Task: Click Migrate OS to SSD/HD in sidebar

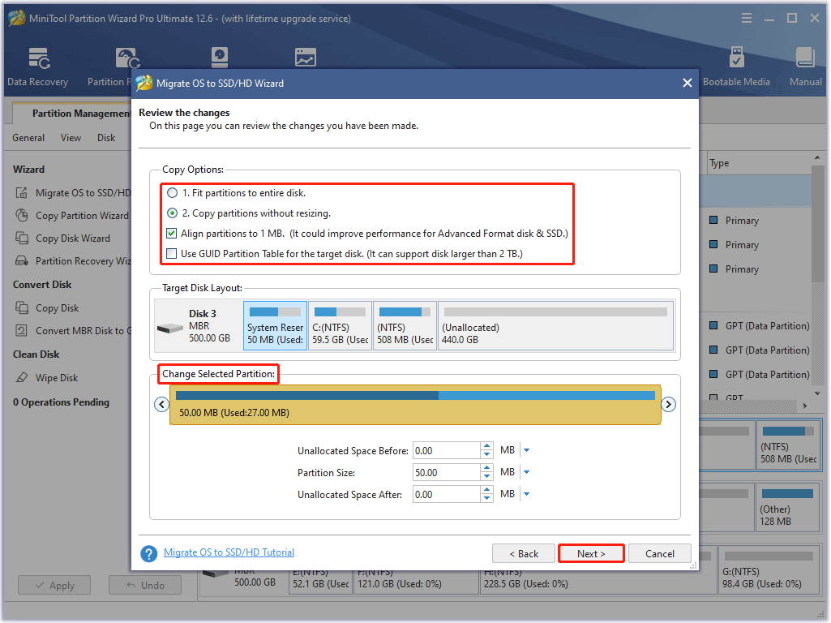Action: click(84, 193)
